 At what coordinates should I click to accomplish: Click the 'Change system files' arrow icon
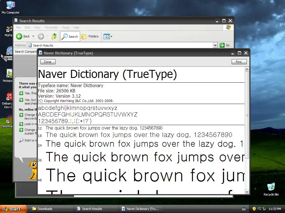(21, 130)
